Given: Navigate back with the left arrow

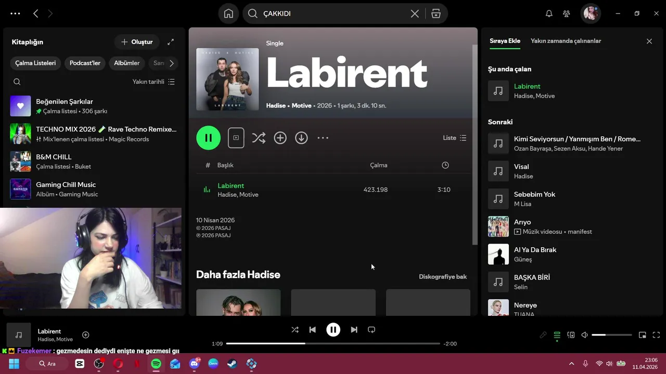Looking at the screenshot, I should coord(35,14).
